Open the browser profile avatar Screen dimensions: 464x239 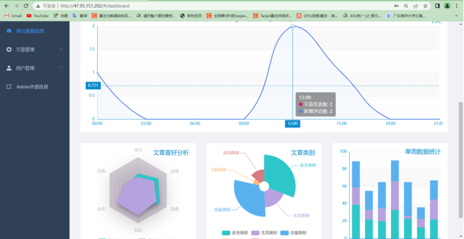pos(447,5)
